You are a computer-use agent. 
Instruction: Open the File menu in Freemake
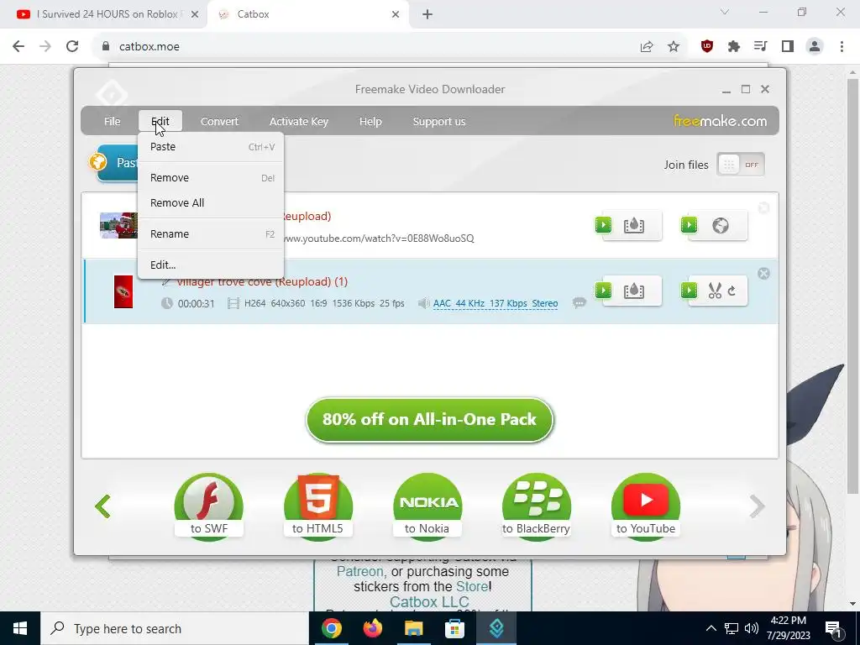pyautogui.click(x=112, y=121)
